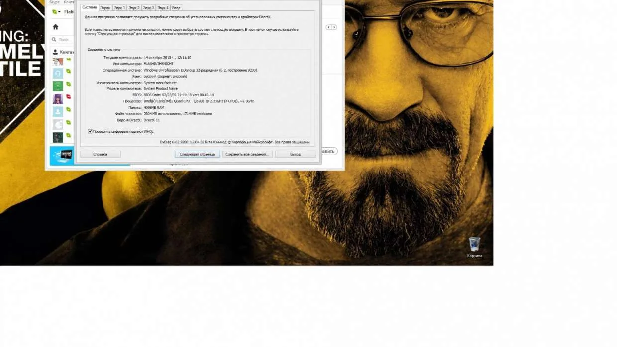Click the Skype advertisement thumbnail with monitor
The width and height of the screenshot is (617, 347).
tap(62, 156)
